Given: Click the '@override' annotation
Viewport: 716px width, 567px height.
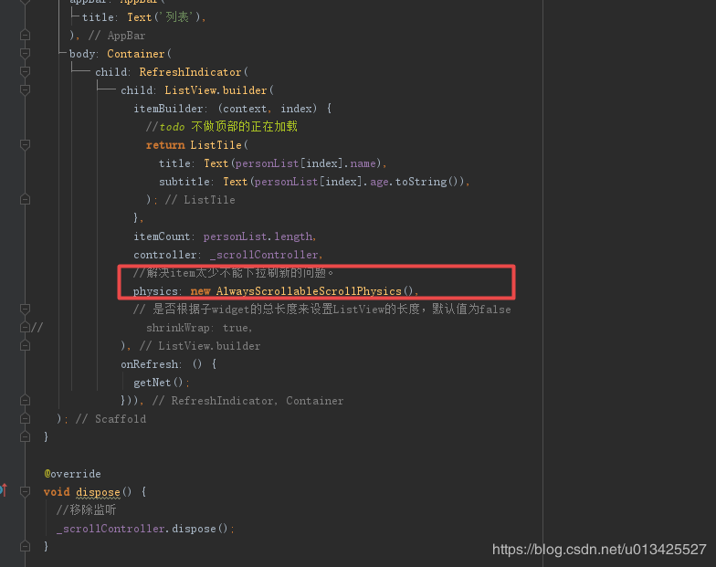Looking at the screenshot, I should pyautogui.click(x=72, y=474).
